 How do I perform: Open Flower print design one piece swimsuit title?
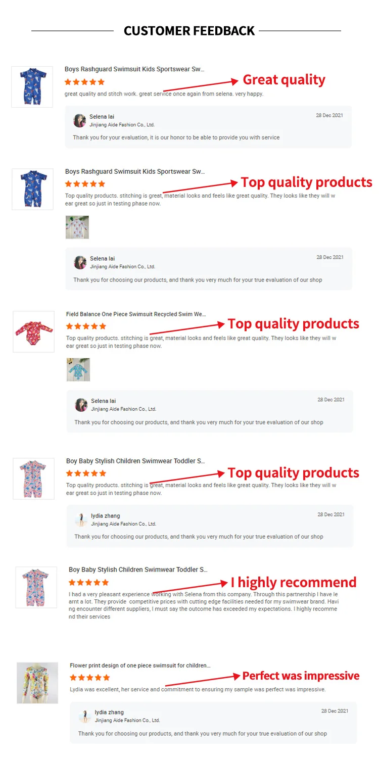click(140, 666)
